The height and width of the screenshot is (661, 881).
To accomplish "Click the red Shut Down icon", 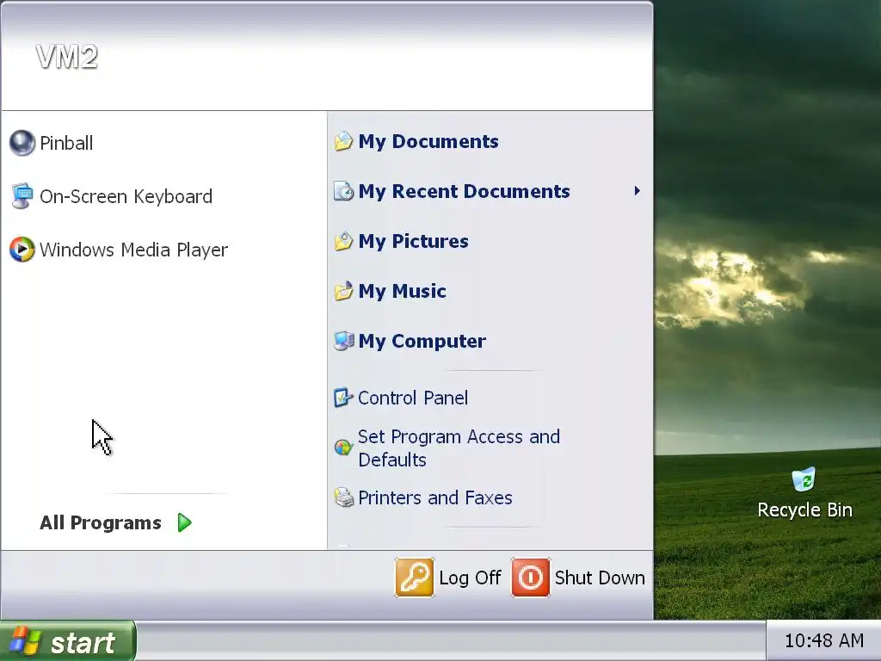I will (530, 578).
